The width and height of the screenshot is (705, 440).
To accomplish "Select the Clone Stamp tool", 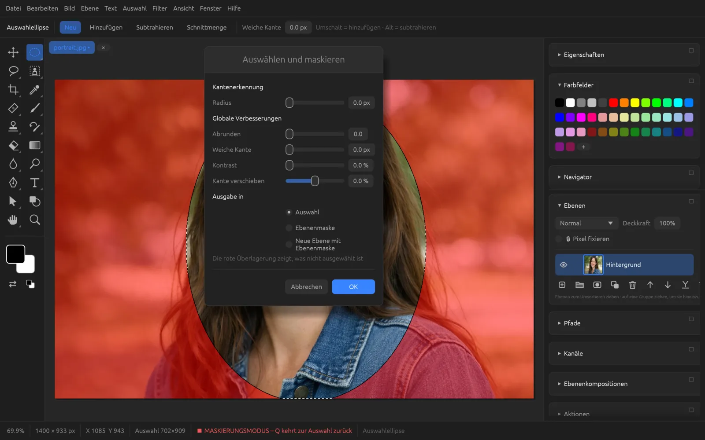I will point(13,127).
